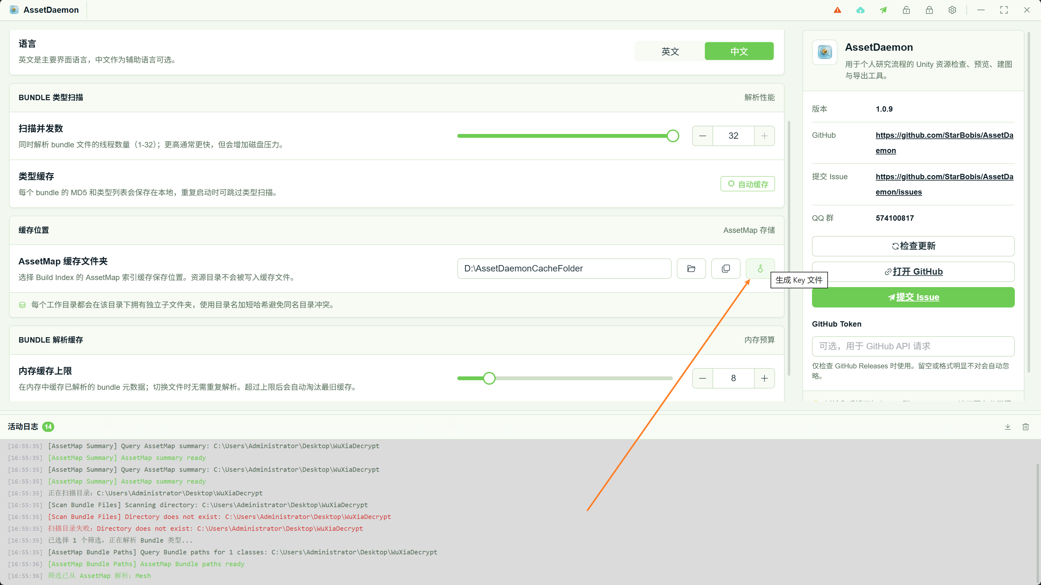Open the cloud upload icon in title bar
The image size is (1041, 585).
(x=860, y=10)
